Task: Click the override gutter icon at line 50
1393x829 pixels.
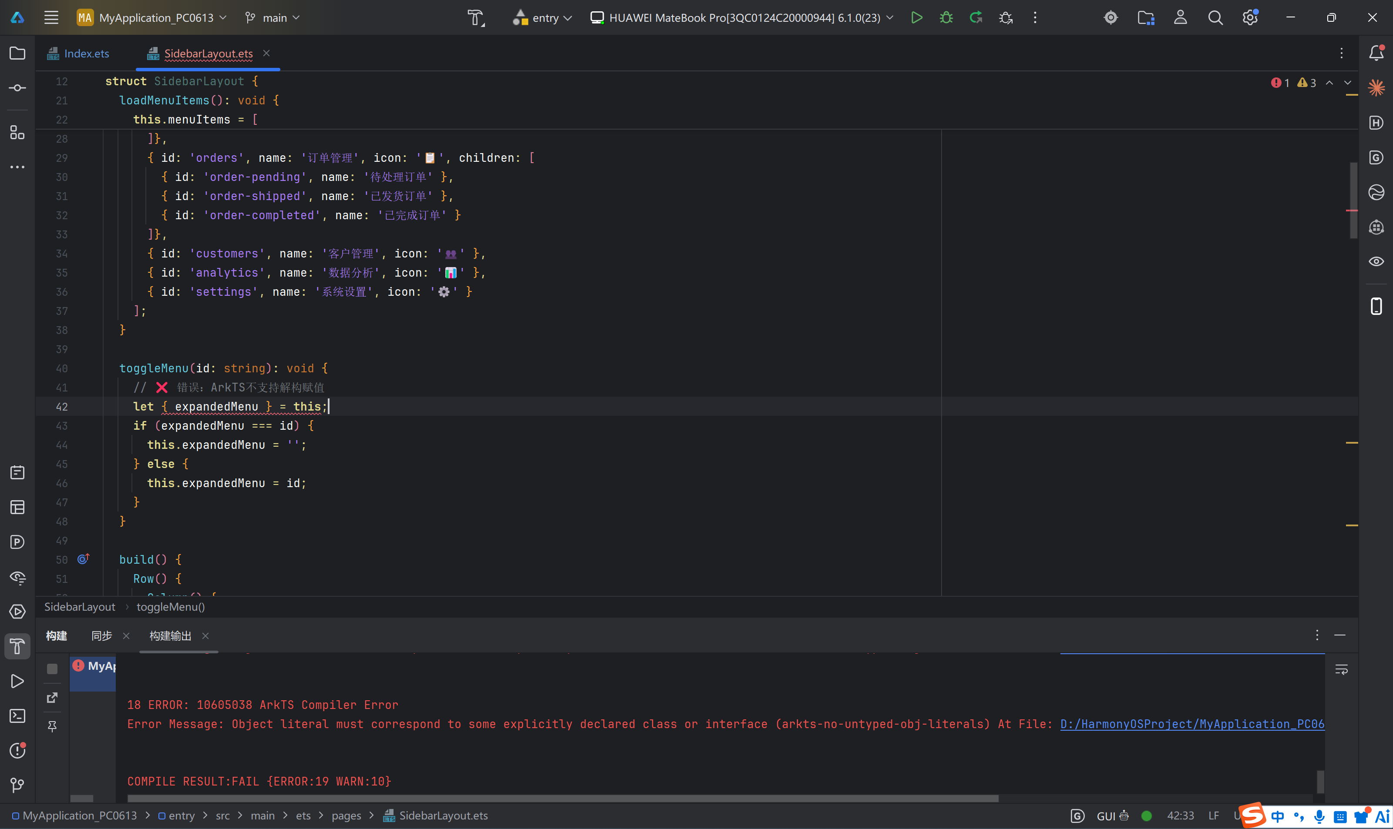Action: (83, 558)
